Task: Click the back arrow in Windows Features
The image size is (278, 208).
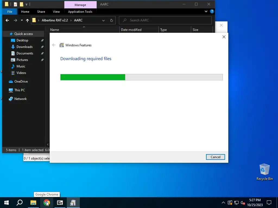Action: point(54,45)
